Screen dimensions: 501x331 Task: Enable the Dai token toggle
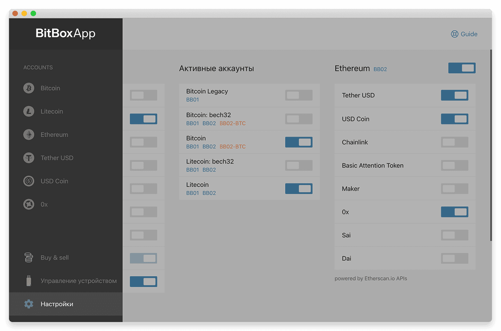tap(454, 258)
